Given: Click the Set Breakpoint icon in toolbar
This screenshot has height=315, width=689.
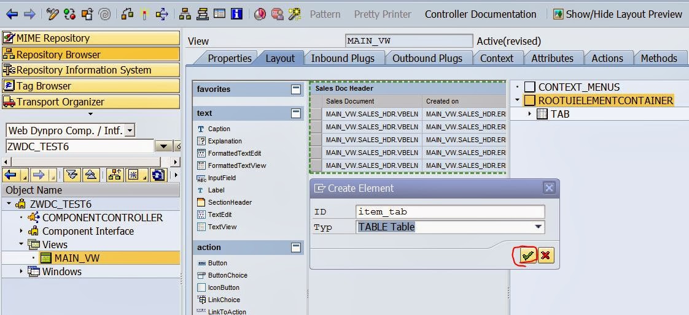Looking at the screenshot, I should 260,15.
